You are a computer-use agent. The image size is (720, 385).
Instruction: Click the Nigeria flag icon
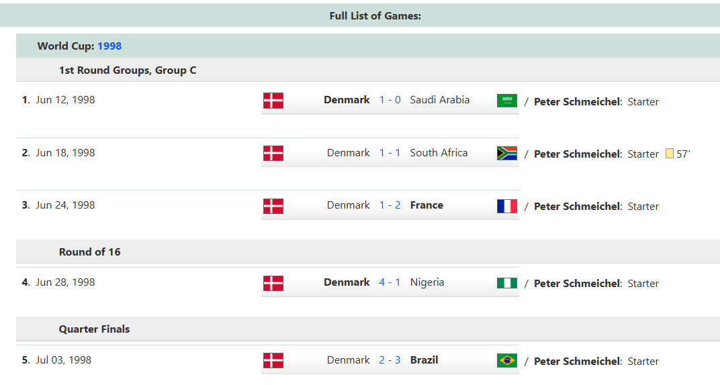(507, 283)
